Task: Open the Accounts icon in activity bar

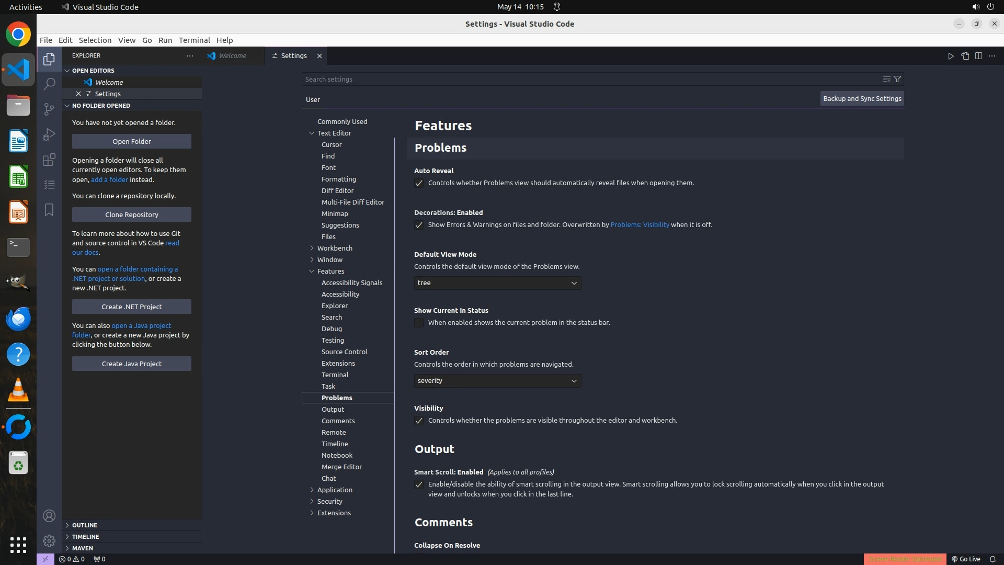Action: (49, 516)
